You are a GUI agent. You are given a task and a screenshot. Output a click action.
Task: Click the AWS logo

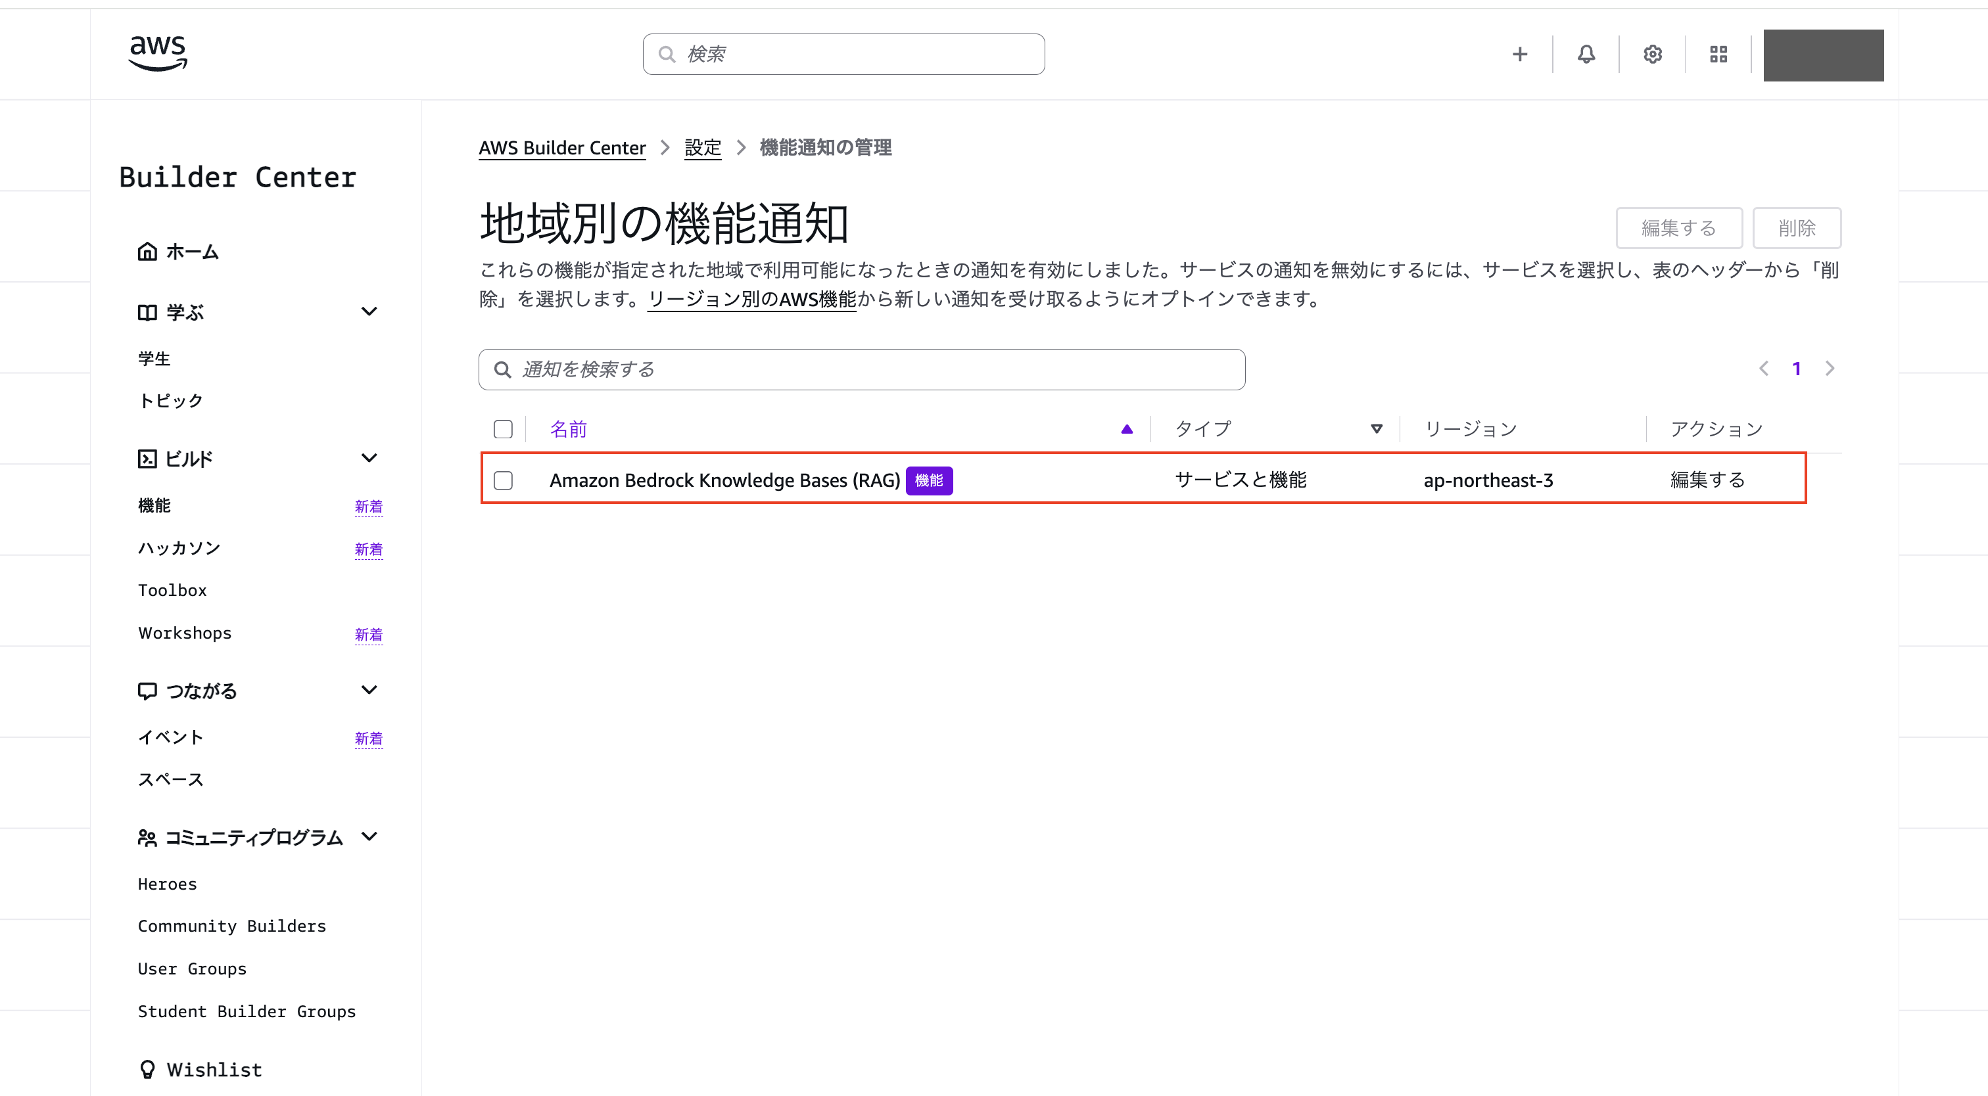(157, 53)
